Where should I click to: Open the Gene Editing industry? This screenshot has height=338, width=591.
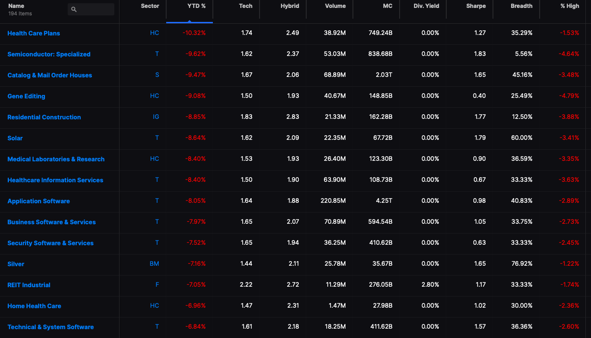tap(26, 96)
